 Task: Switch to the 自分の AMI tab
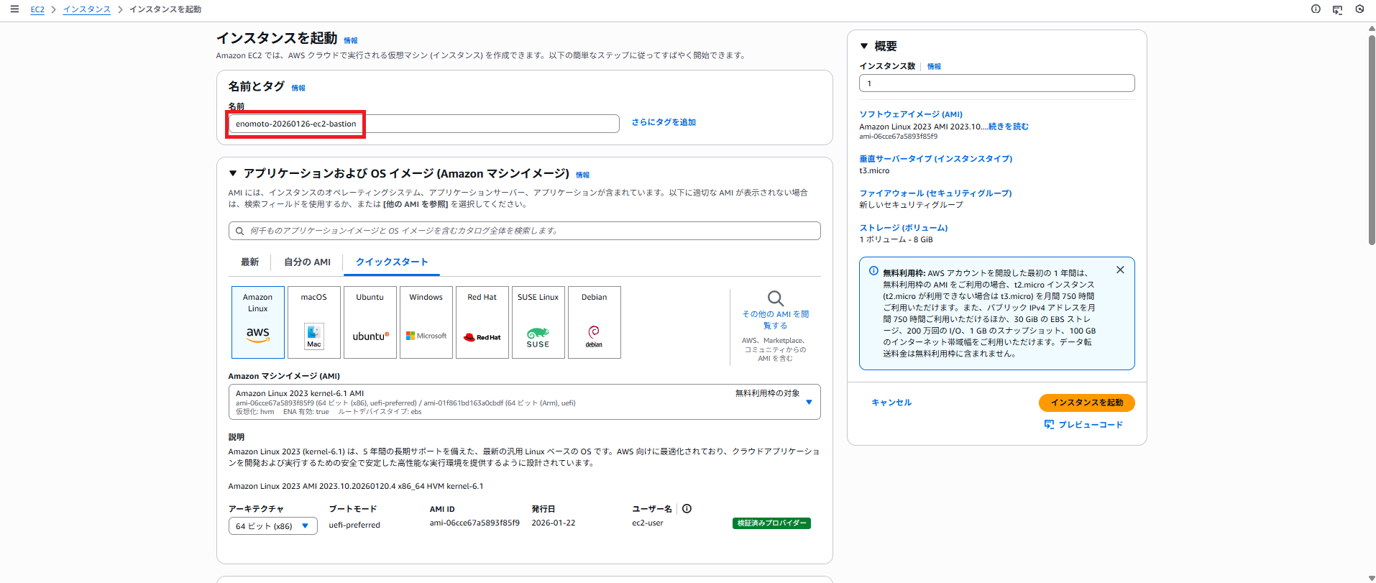point(307,262)
